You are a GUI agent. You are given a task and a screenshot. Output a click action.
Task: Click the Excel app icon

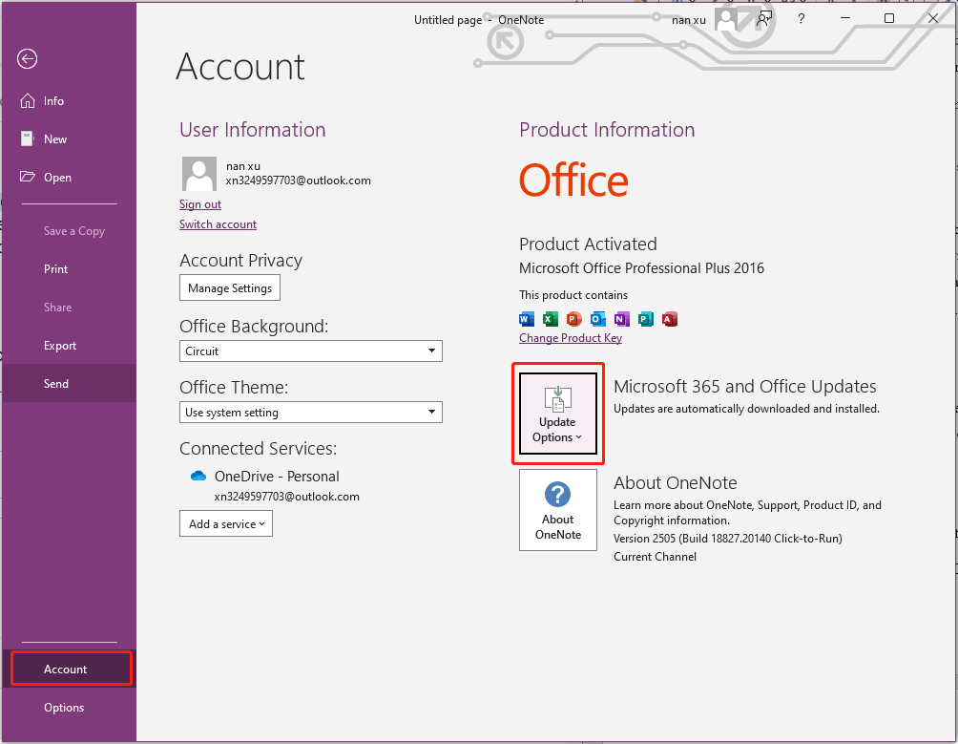pyautogui.click(x=551, y=319)
